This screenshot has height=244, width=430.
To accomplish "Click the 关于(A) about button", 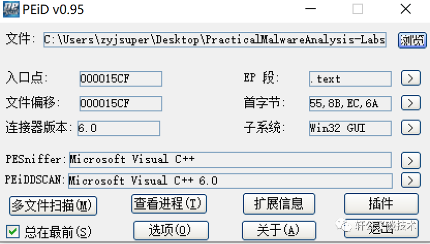I will coord(279,230).
